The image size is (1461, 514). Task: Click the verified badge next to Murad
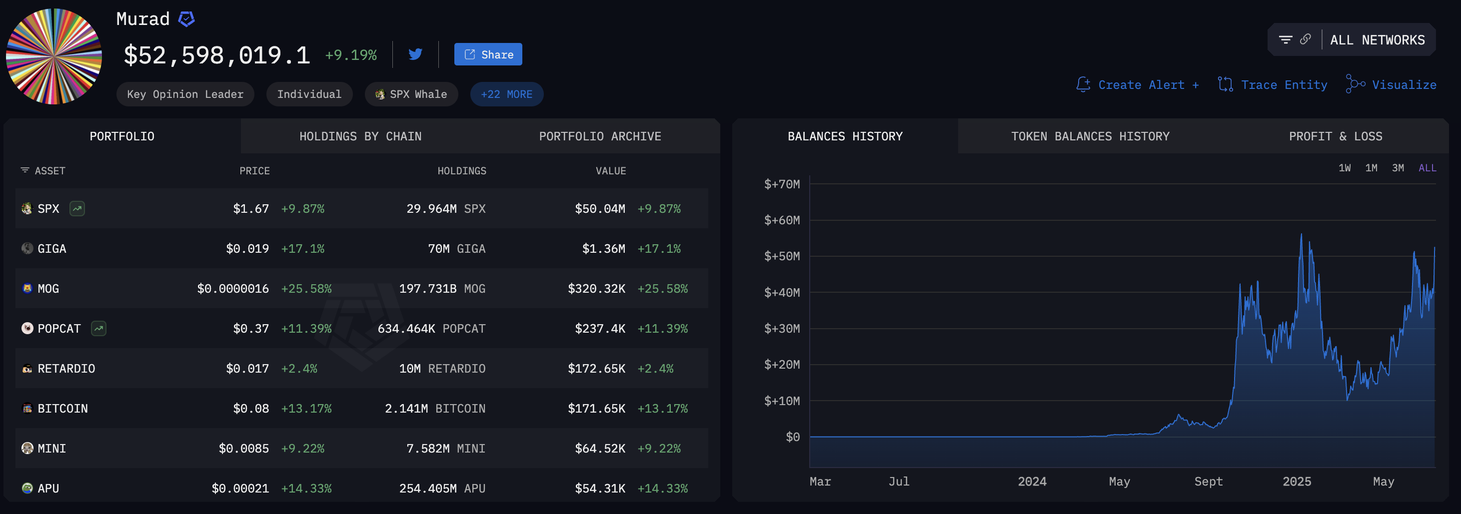tap(186, 19)
